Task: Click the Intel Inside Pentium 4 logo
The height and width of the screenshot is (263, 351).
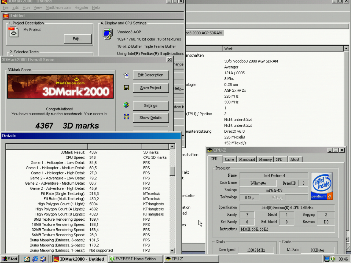Action: click(x=322, y=186)
